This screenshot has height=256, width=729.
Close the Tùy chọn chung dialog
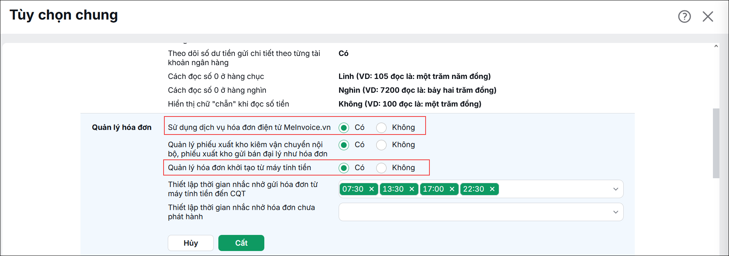pos(708,16)
